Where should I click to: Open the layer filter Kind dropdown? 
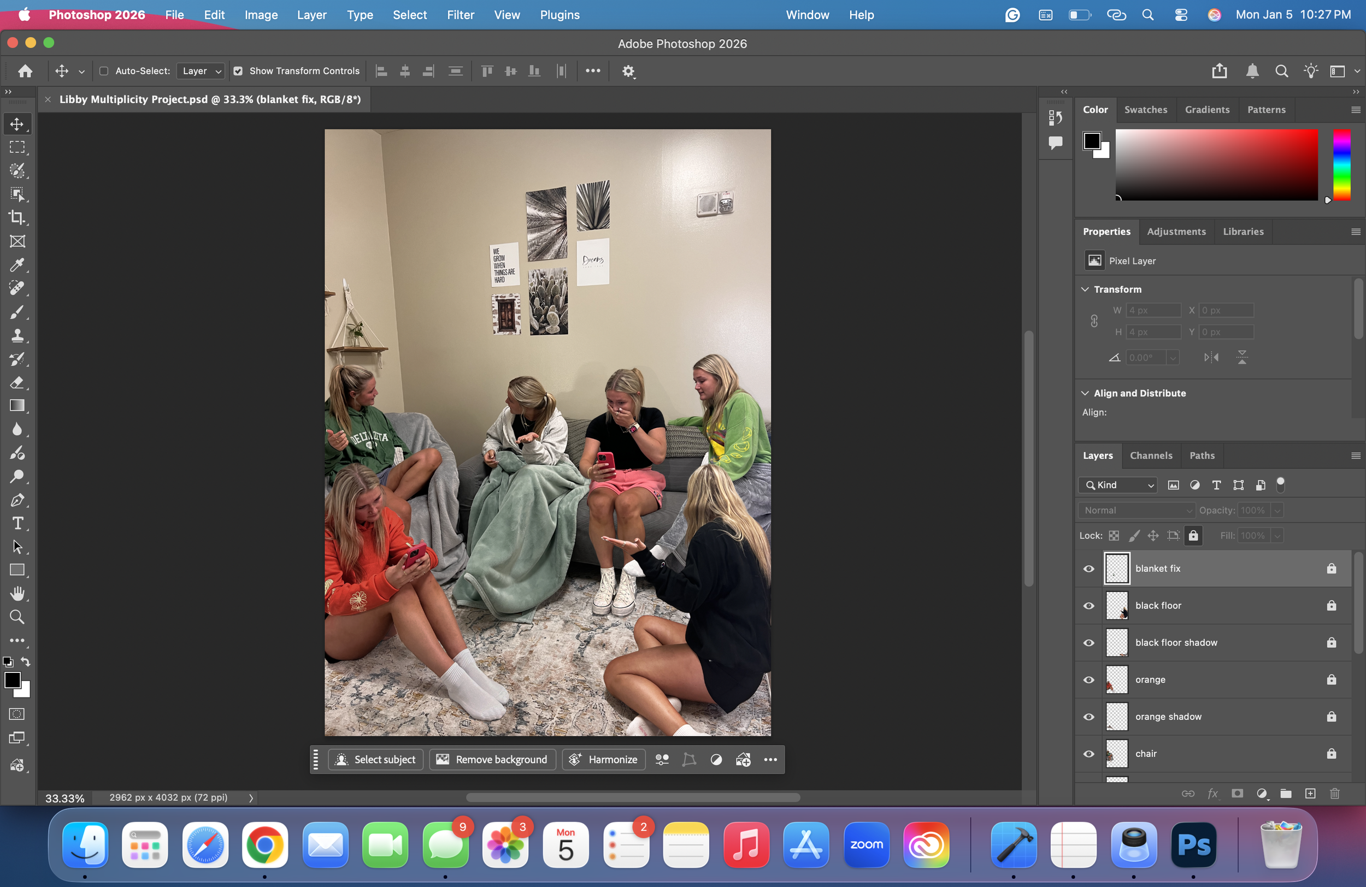click(1118, 485)
